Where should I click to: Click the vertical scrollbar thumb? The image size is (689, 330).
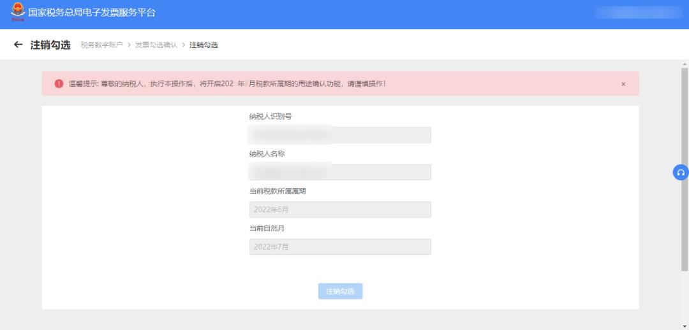tap(684, 169)
